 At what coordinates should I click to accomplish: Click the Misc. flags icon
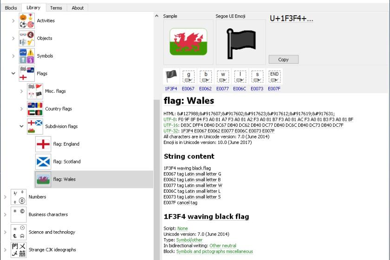click(x=35, y=91)
